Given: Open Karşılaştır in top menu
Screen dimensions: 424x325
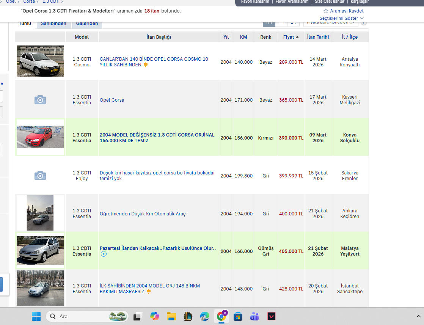Looking at the screenshot, I should pos(360,2).
